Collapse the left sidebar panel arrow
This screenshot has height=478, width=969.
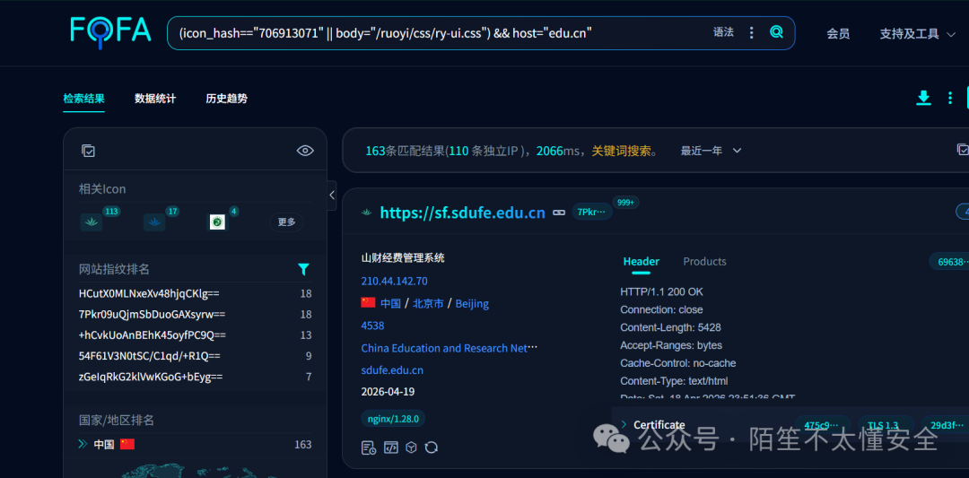pyautogui.click(x=332, y=196)
